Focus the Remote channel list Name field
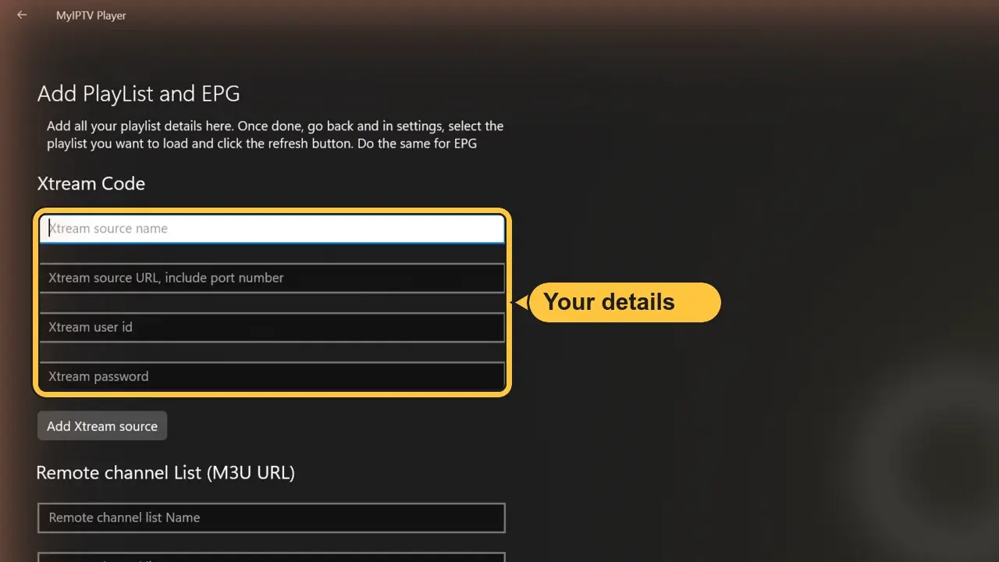 272,518
